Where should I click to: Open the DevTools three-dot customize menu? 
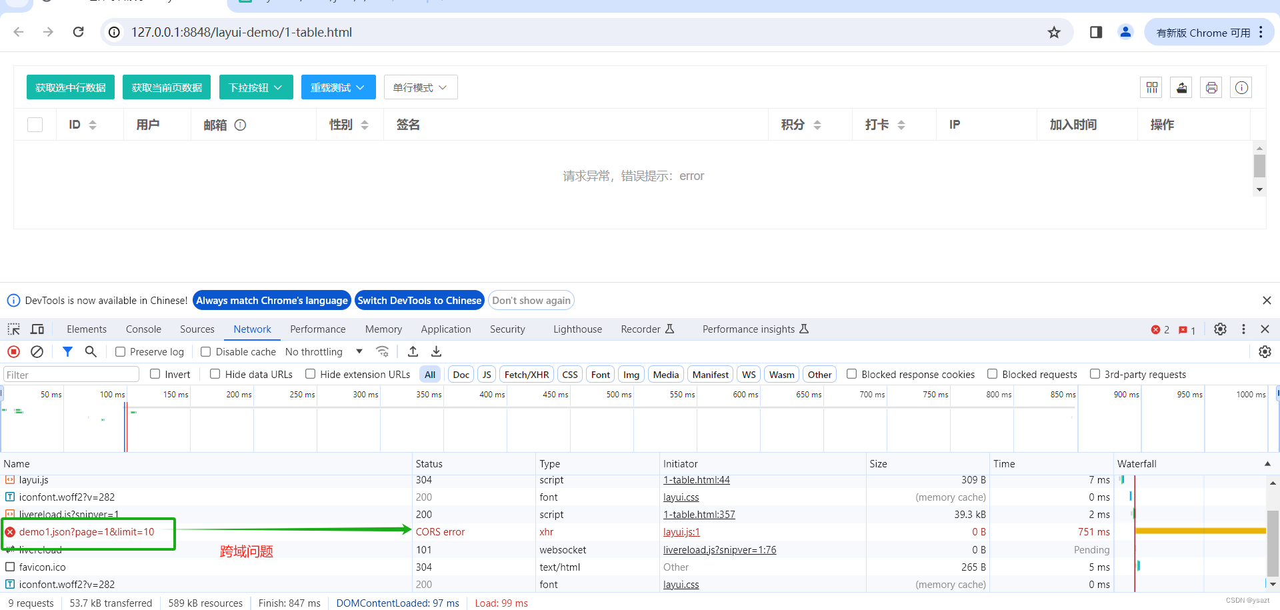(x=1243, y=329)
